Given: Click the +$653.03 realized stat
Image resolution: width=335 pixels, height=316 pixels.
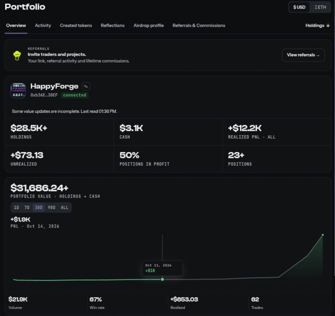Looking at the screenshot, I should 184,299.
